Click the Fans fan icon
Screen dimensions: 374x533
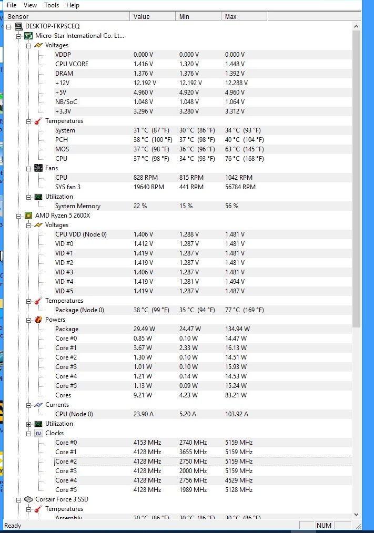click(x=38, y=168)
